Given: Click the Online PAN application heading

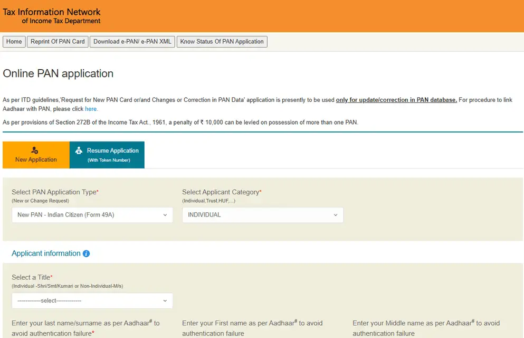Looking at the screenshot, I should pyautogui.click(x=58, y=74).
